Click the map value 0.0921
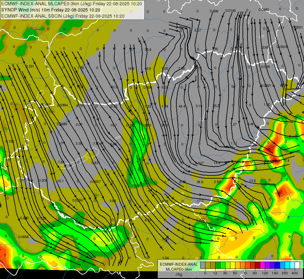Image resolution: width=304 pixels, height=279 pixels. [266, 86]
